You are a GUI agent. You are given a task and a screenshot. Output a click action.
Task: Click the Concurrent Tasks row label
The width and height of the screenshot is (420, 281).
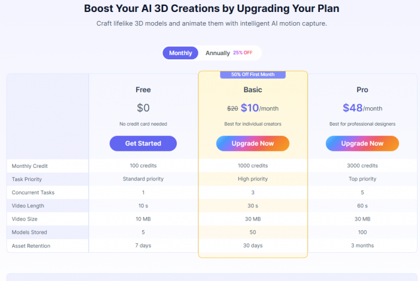point(32,192)
